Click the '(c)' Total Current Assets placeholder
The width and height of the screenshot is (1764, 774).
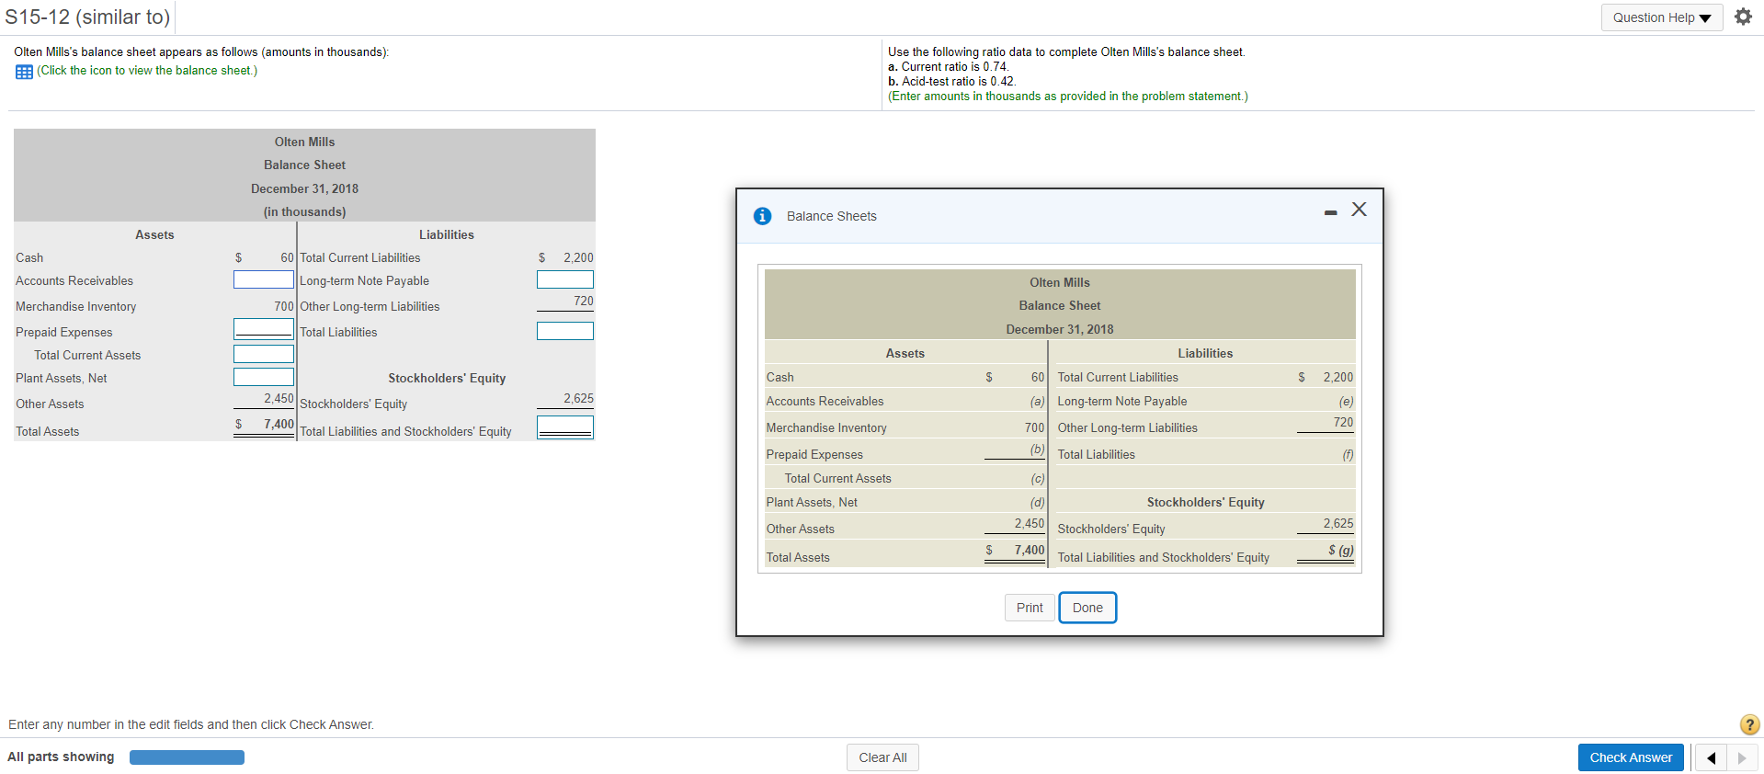[x=1037, y=479]
